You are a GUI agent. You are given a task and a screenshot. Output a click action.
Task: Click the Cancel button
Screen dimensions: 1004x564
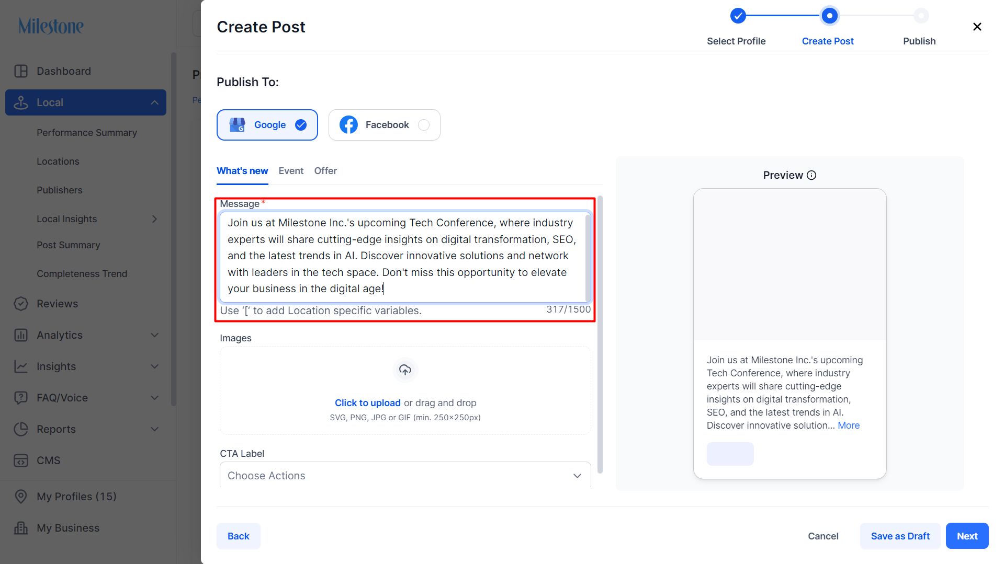823,536
